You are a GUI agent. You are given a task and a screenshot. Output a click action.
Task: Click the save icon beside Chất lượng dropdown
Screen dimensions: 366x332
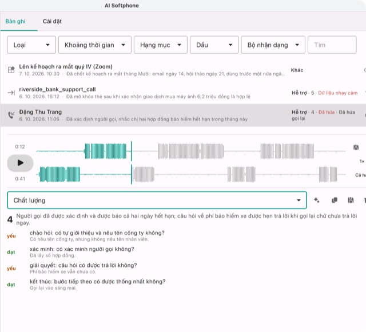point(351,200)
